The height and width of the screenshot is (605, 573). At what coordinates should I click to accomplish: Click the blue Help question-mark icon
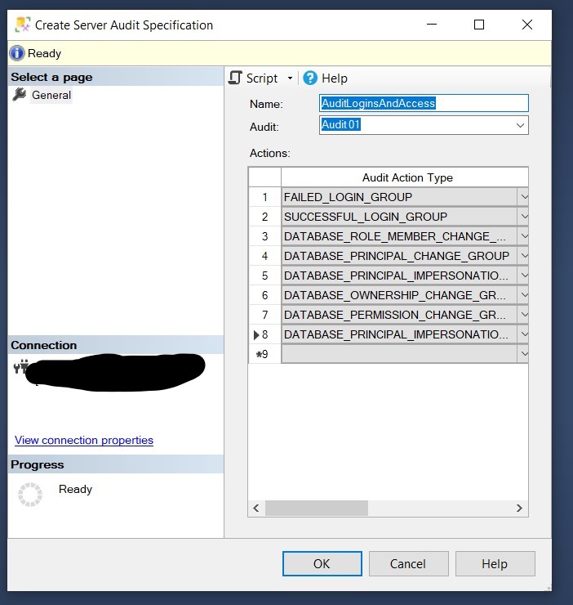[x=310, y=78]
